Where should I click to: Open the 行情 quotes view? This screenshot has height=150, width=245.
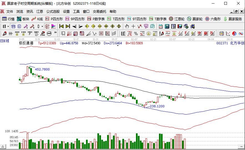(x=8, y=19)
